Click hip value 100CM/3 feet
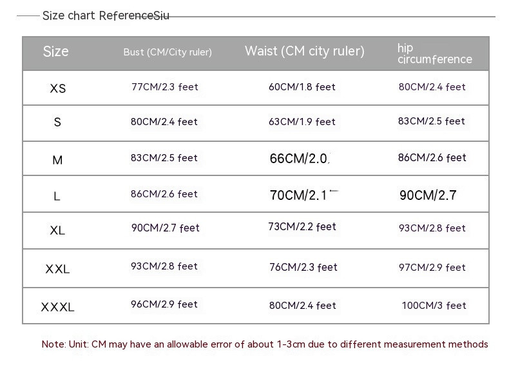The height and width of the screenshot is (374, 509). (434, 306)
